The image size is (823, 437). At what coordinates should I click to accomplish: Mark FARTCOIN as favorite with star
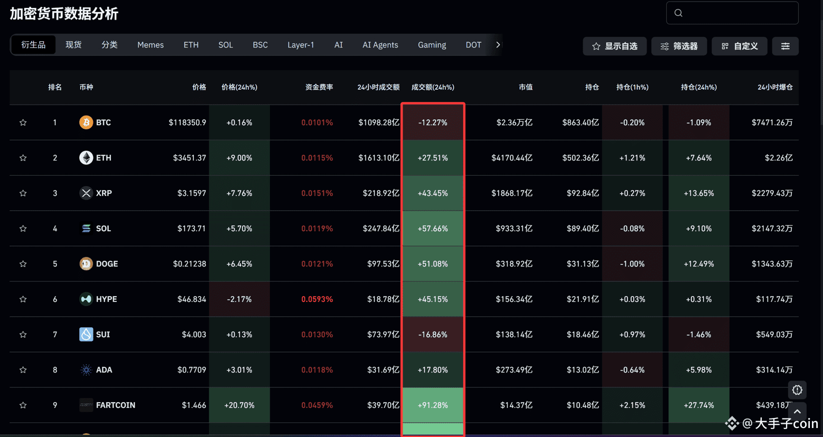tap(23, 405)
